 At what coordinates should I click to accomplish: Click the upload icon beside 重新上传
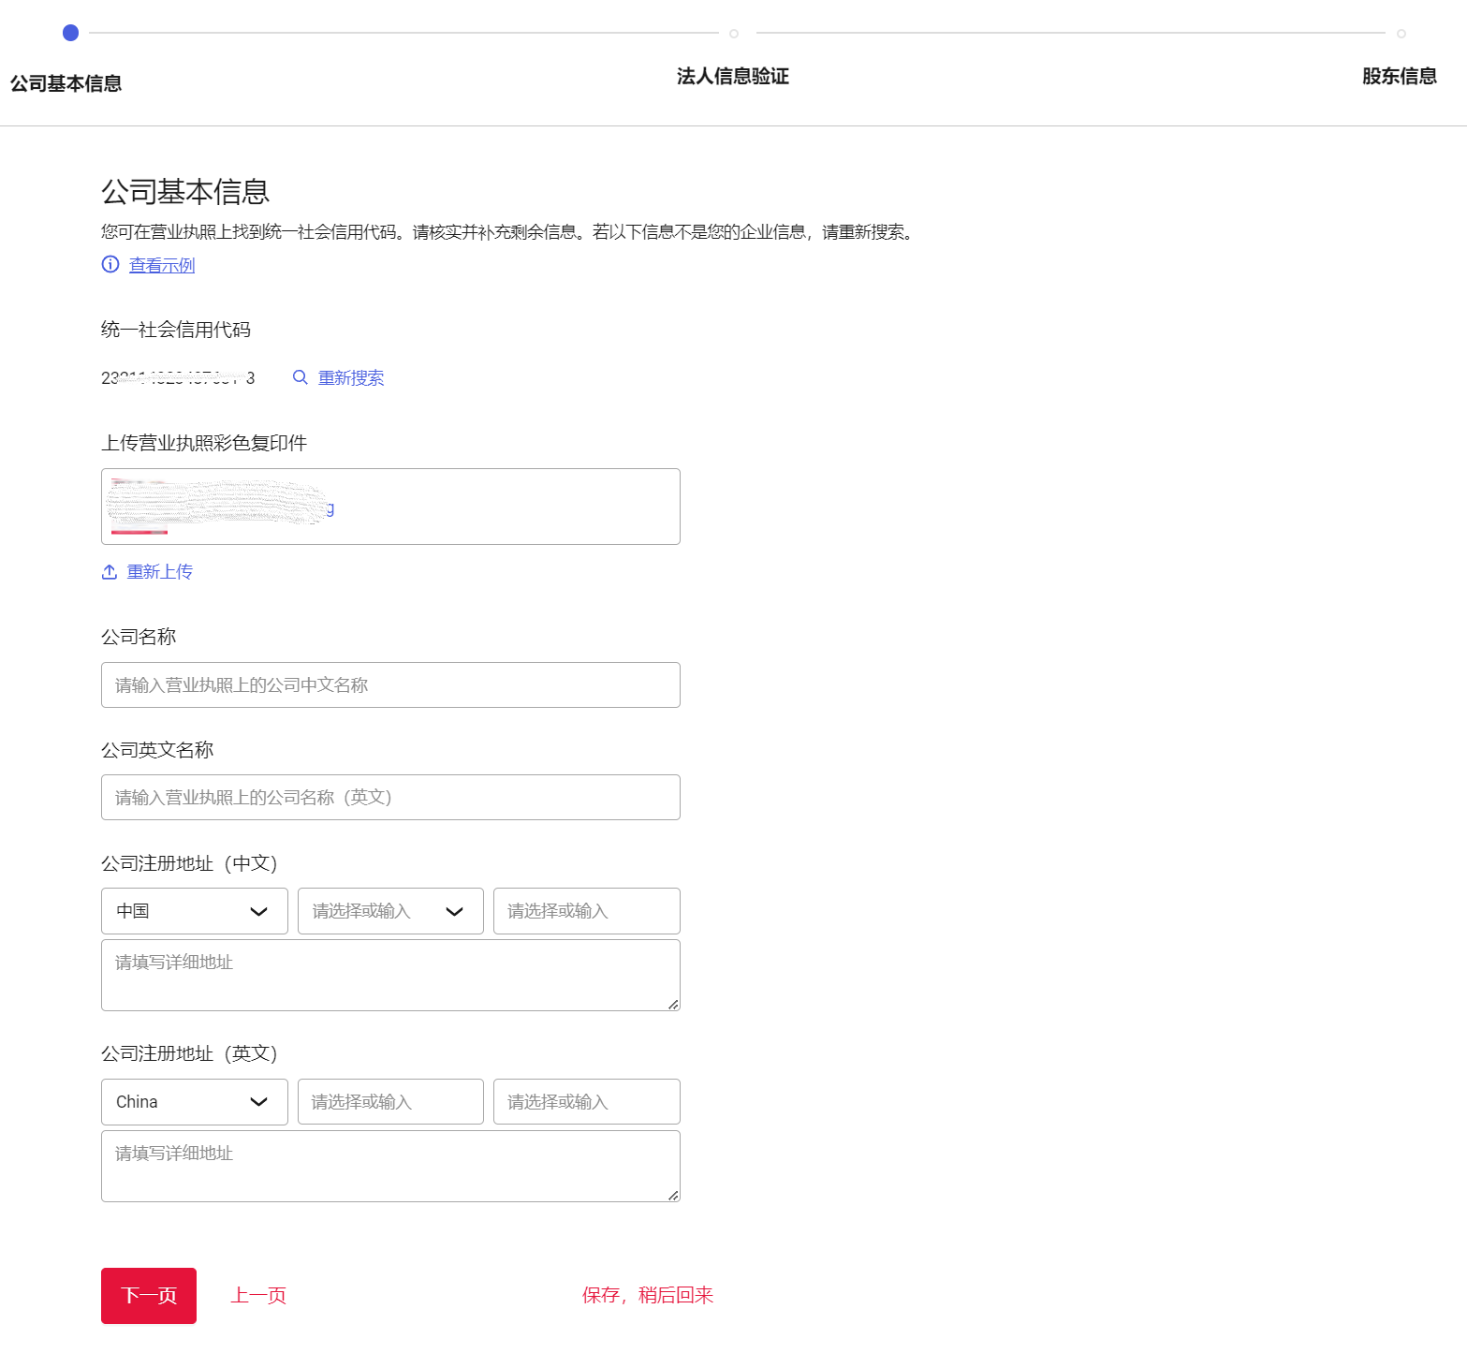pyautogui.click(x=110, y=572)
